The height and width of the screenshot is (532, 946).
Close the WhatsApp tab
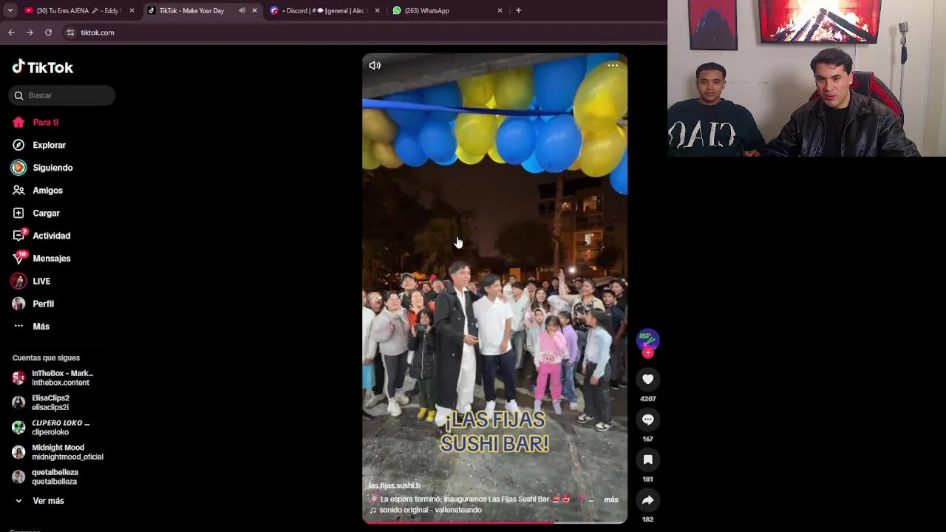tap(500, 11)
